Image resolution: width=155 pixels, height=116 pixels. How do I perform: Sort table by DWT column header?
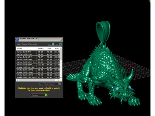[x=50, y=49]
